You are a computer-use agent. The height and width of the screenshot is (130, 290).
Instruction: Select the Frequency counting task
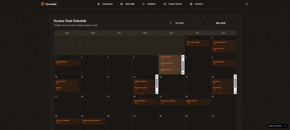pos(172,102)
